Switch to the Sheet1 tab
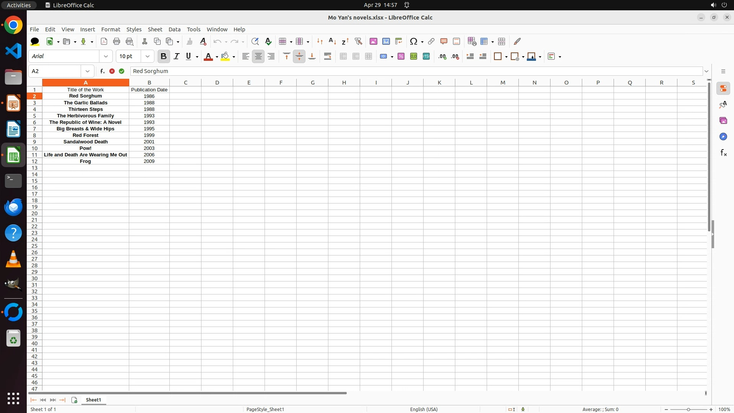Viewport: 734px width, 413px height. coord(93,400)
